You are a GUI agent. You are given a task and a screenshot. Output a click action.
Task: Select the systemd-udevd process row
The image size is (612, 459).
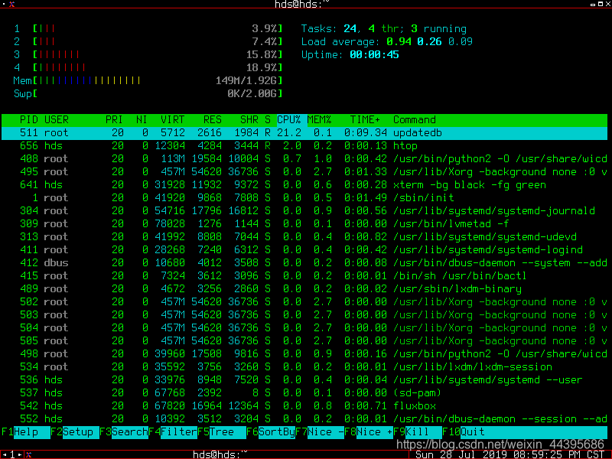coord(304,237)
